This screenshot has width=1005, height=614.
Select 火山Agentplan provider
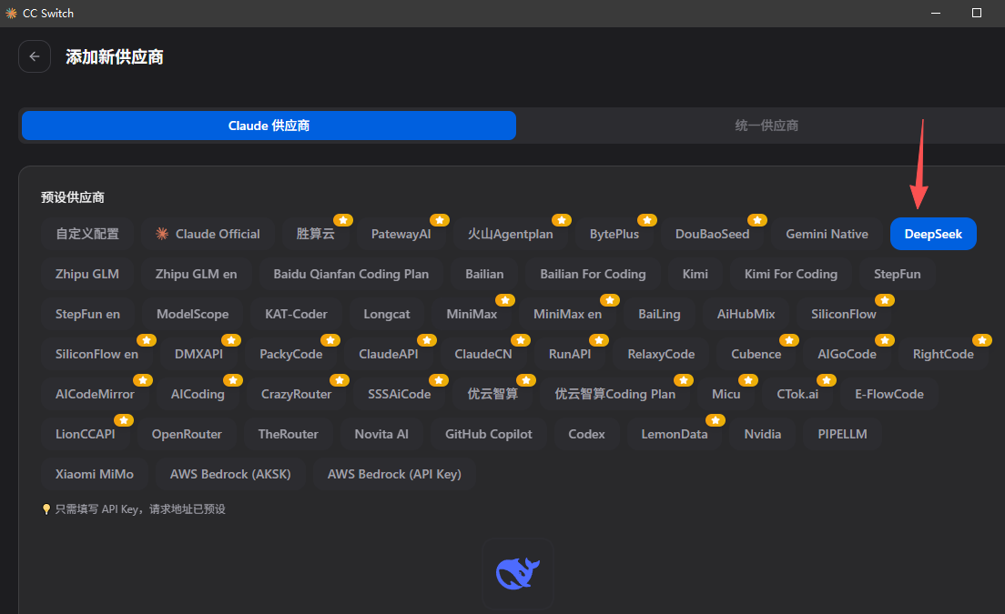click(x=510, y=234)
